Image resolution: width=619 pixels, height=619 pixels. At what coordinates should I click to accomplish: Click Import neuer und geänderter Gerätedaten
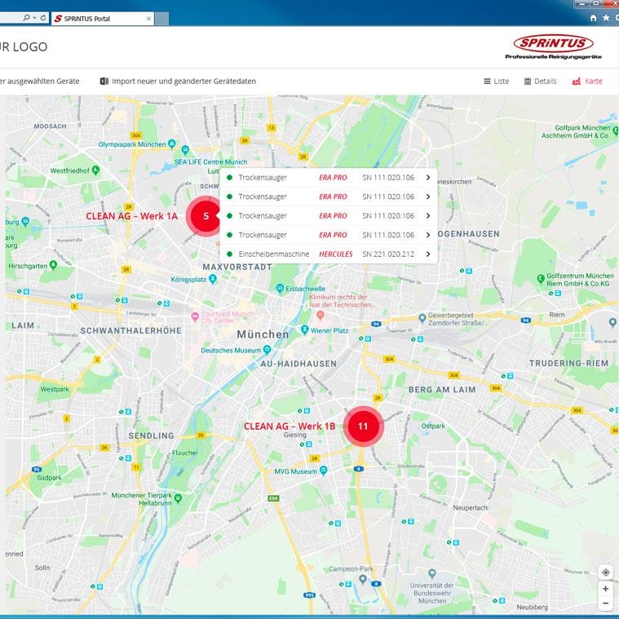[x=183, y=82]
